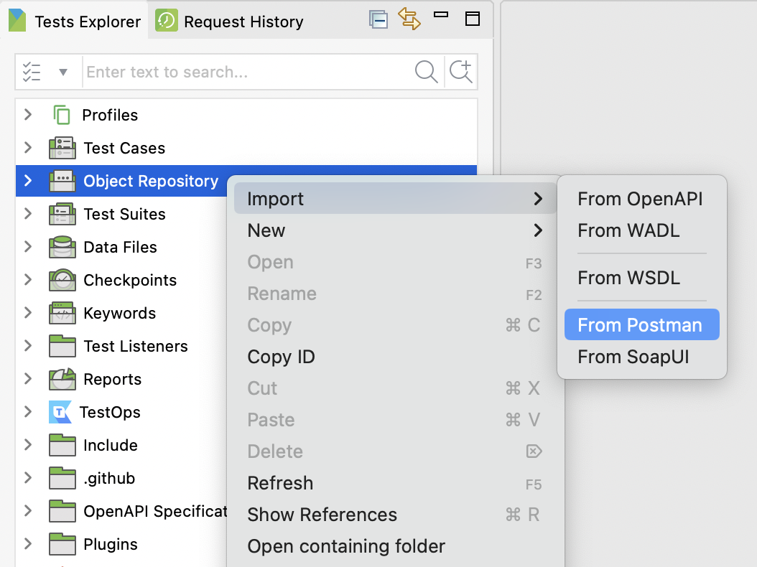Choose Copy ID from the context menu
The height and width of the screenshot is (567, 757).
point(281,357)
